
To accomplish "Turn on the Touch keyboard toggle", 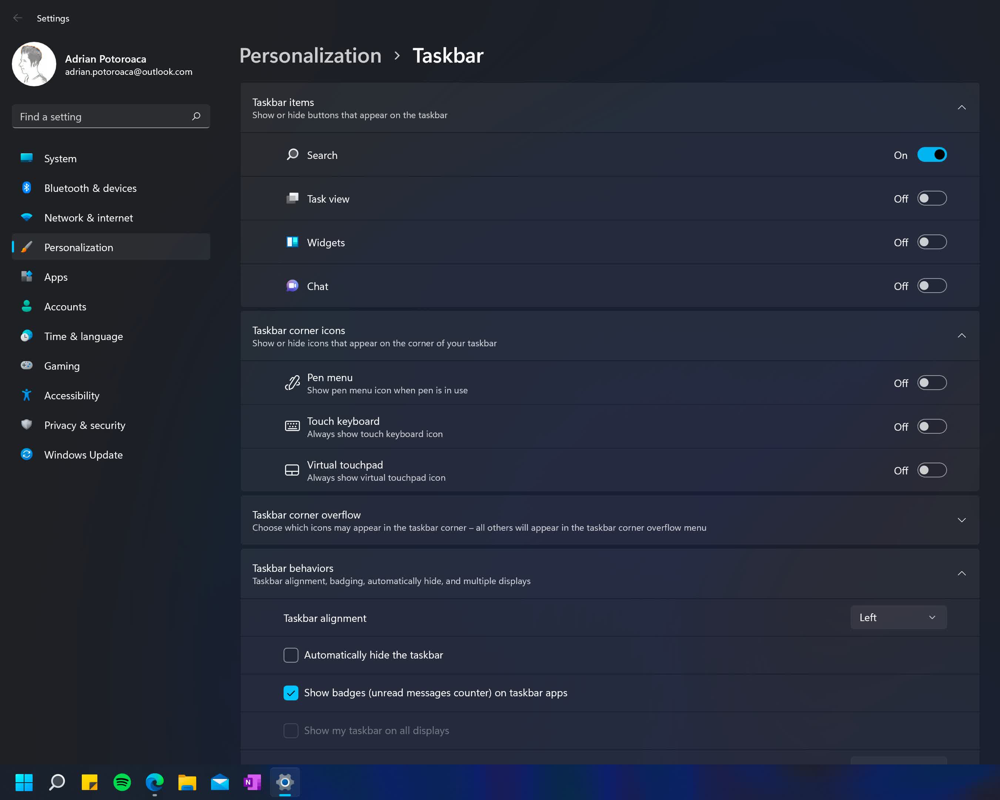I will click(932, 426).
